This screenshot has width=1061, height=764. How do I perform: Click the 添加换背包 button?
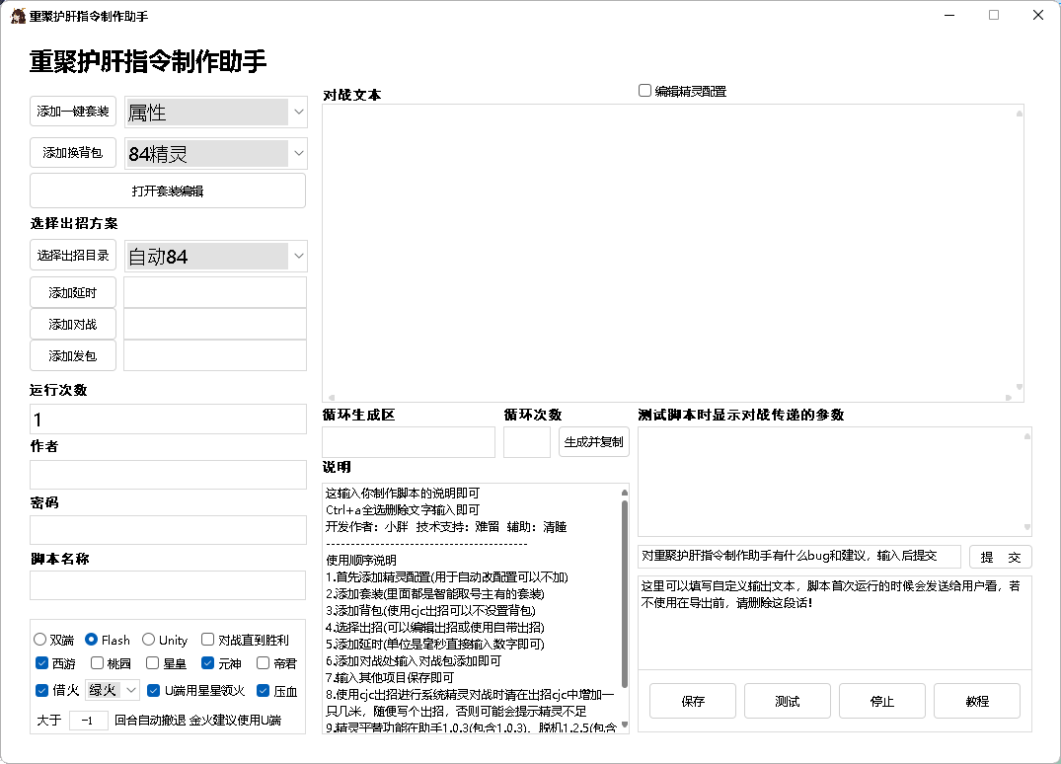(73, 152)
